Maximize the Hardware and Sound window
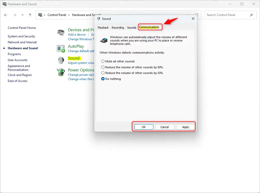 242,4
